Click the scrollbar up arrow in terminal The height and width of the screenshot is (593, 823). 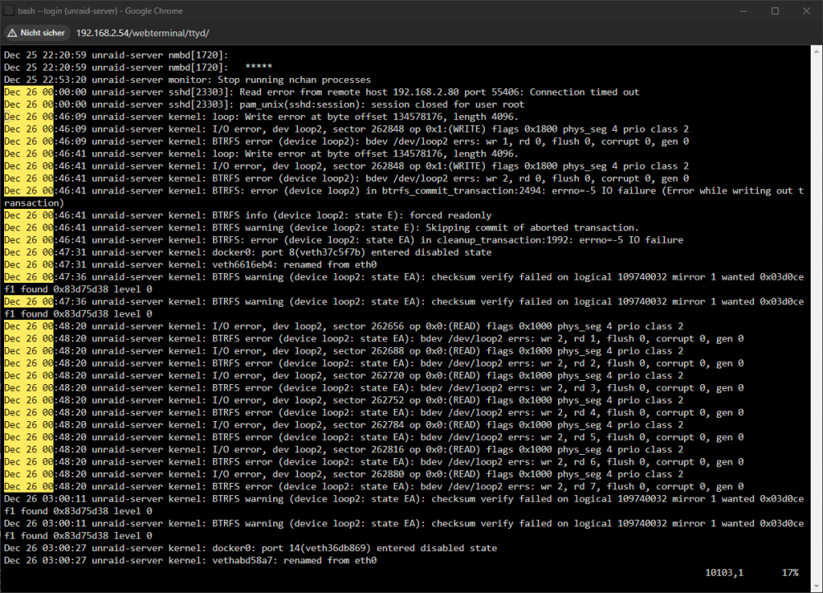tap(816, 50)
